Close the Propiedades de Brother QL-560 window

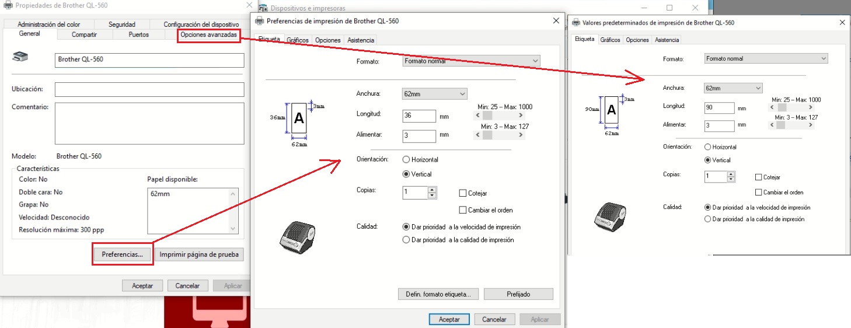pos(250,5)
